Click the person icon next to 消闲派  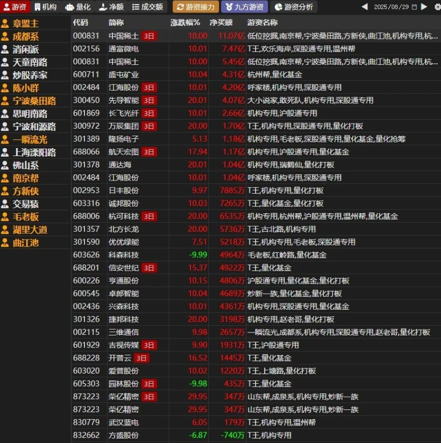point(5,50)
